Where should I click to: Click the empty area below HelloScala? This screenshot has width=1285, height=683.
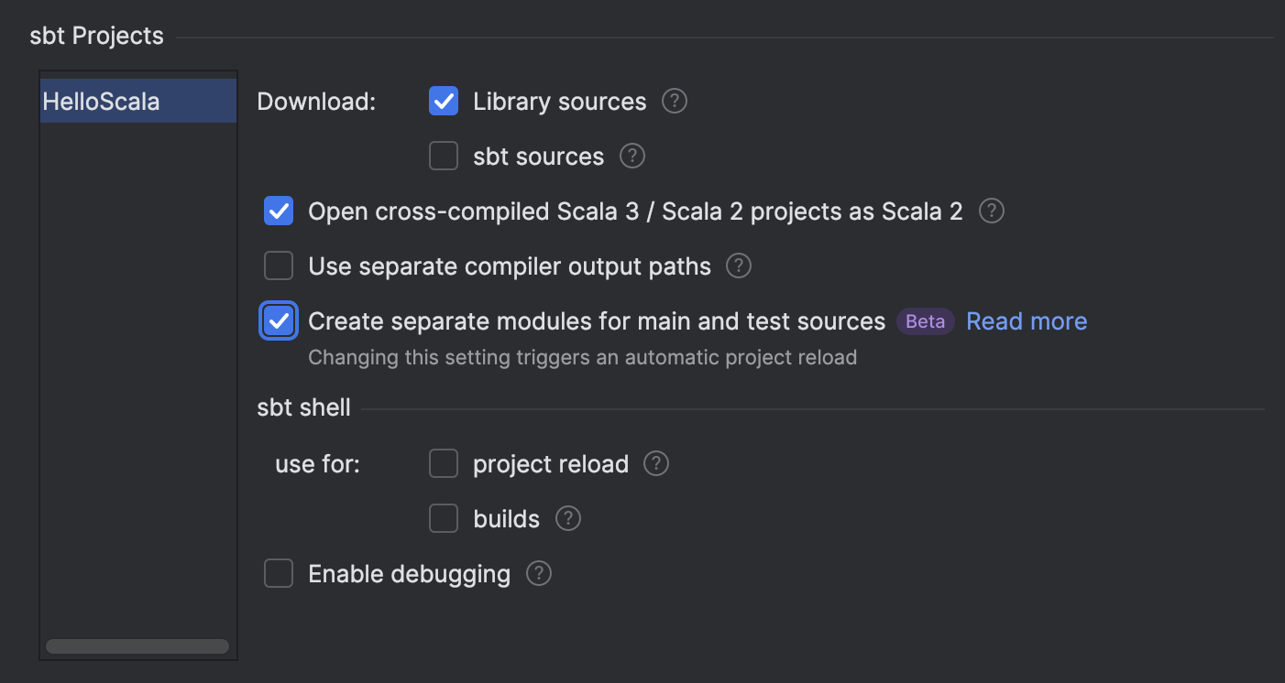pos(137,366)
